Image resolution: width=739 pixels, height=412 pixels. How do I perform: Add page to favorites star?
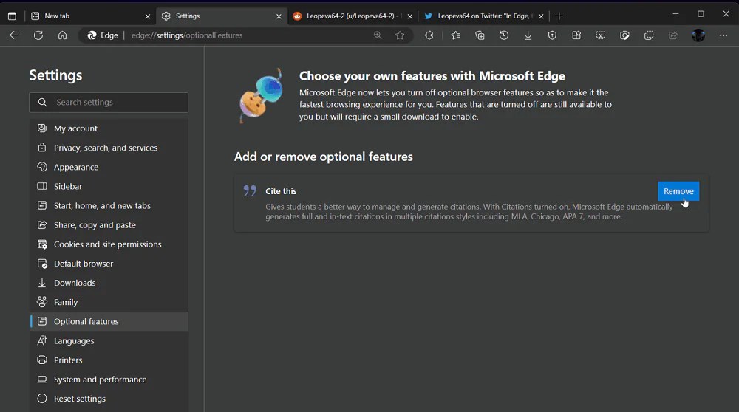click(400, 35)
